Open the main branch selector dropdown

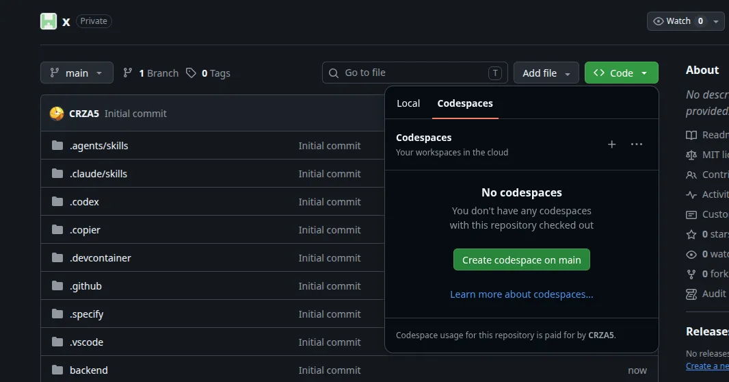77,73
